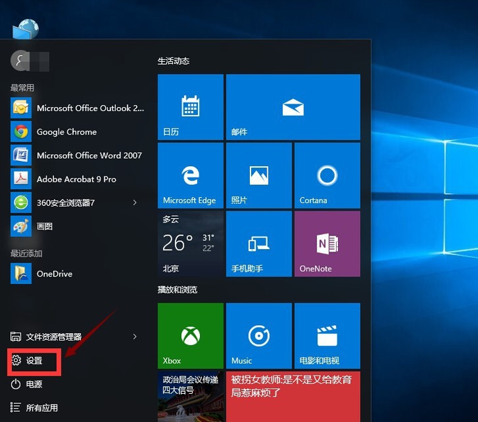Image resolution: width=478 pixels, height=422 pixels.
Task: Open the OneNote tile
Action: point(327,244)
